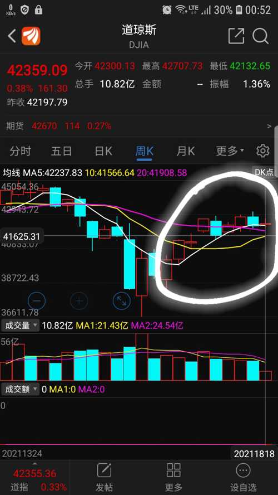Open the orange Eastmoney app logo

31,36
